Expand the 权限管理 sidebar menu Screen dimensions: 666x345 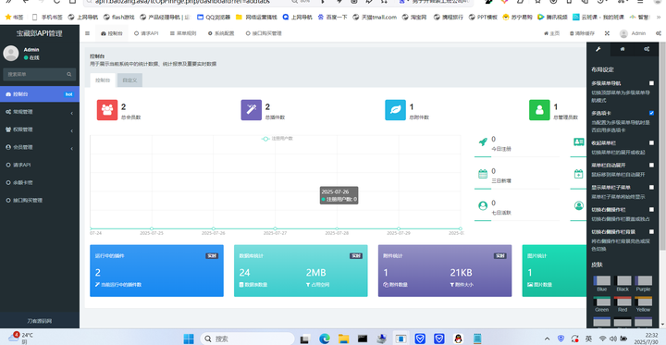point(40,129)
